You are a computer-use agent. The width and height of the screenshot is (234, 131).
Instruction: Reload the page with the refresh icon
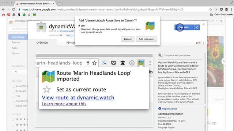pyautogui.click(x=14, y=9)
